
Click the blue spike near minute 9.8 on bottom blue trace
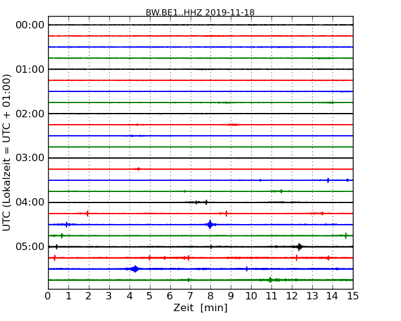247,269
